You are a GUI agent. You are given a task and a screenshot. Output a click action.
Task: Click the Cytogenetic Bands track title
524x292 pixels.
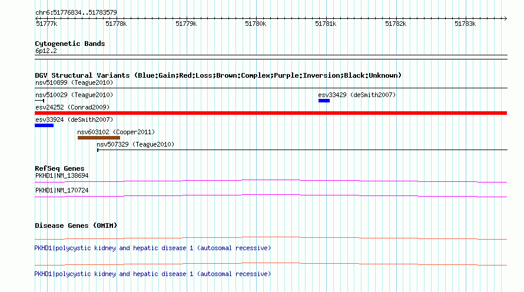tap(70, 44)
